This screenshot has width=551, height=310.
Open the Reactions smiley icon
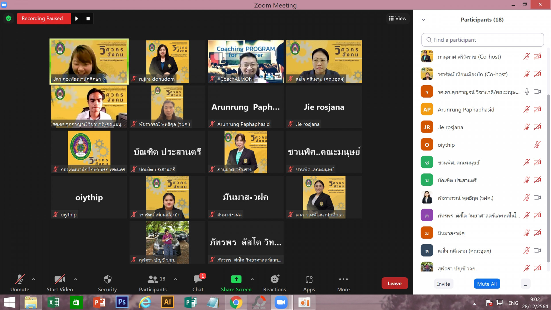[x=274, y=279]
